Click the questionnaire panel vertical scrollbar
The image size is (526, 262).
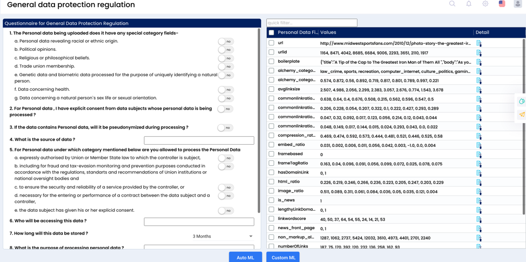[259, 121]
